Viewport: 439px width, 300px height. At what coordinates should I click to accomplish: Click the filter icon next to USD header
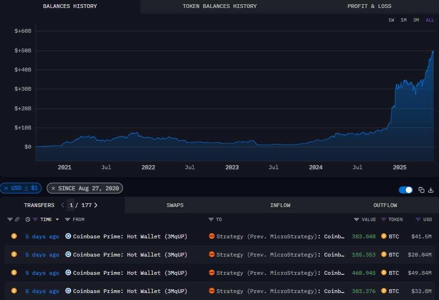[x=418, y=219]
